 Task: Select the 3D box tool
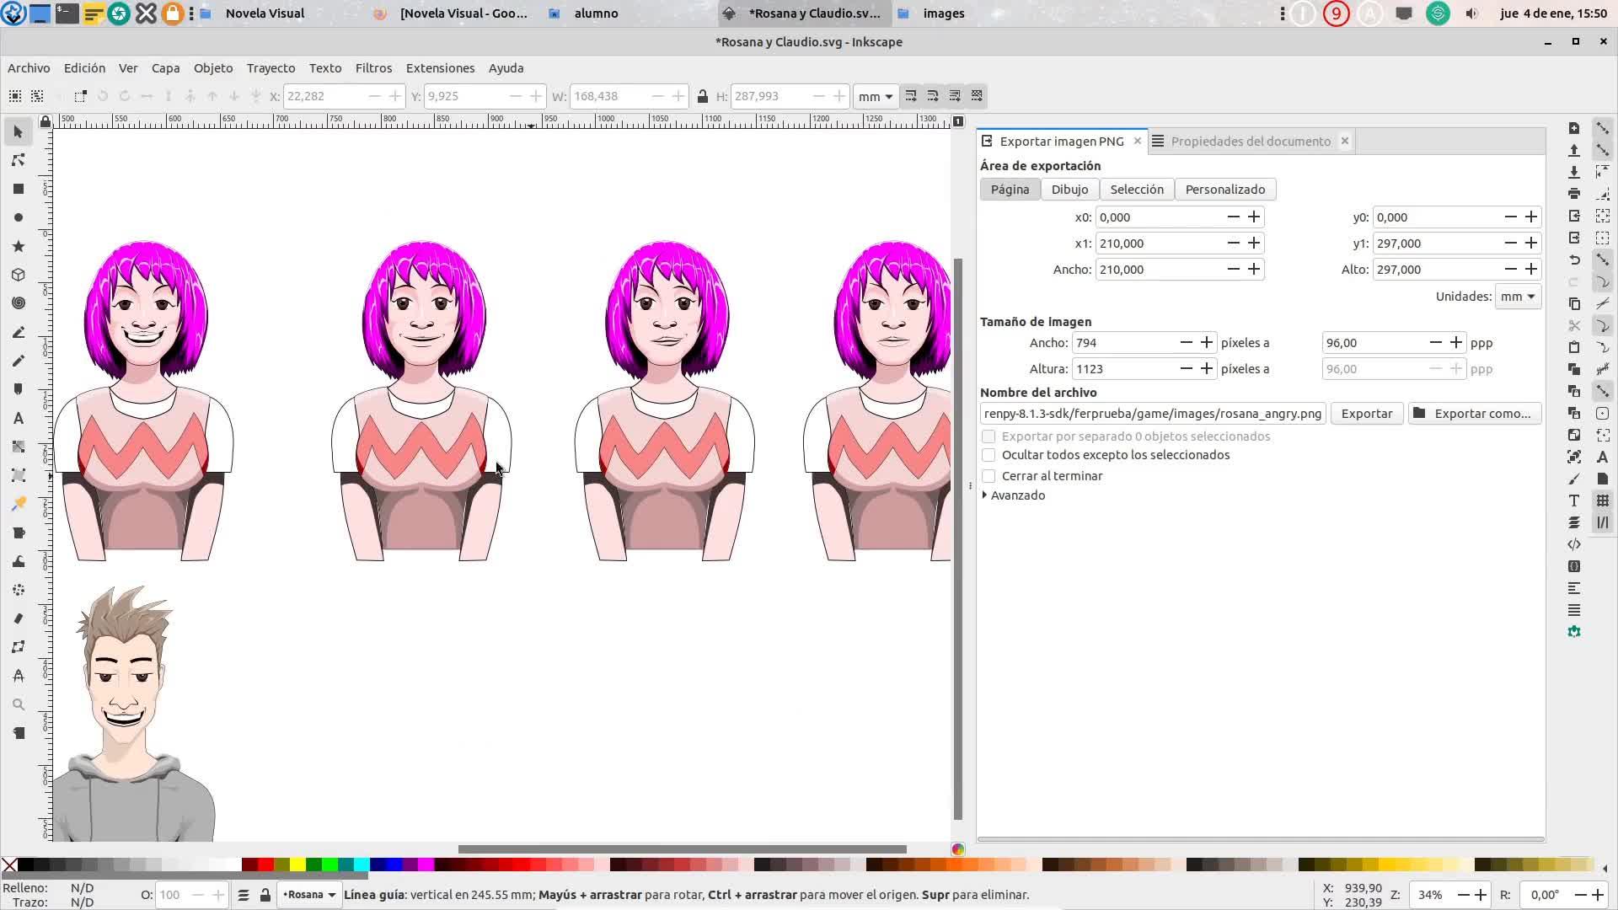(x=19, y=275)
